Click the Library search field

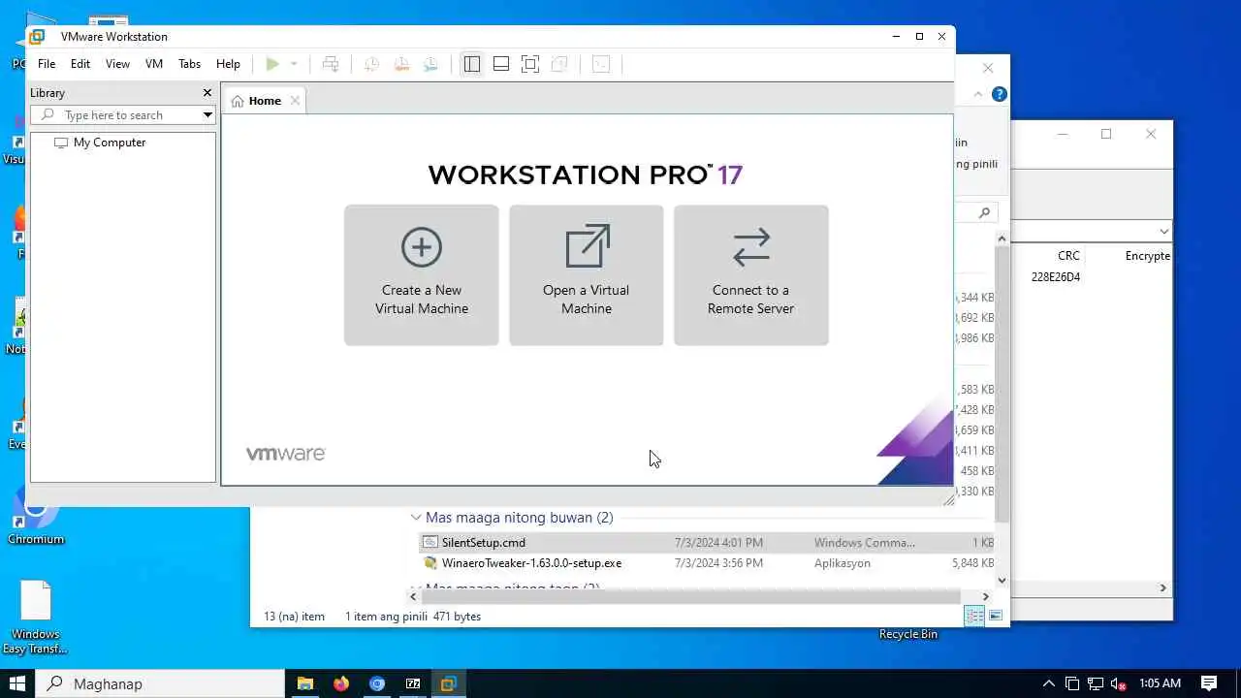[115, 115]
